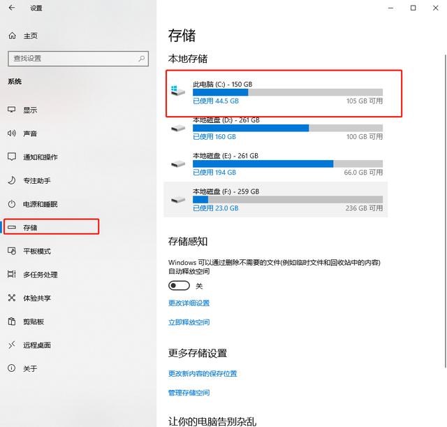Go to Multitasking (多任务处理) settings
The image size is (447, 427).
tap(41, 275)
